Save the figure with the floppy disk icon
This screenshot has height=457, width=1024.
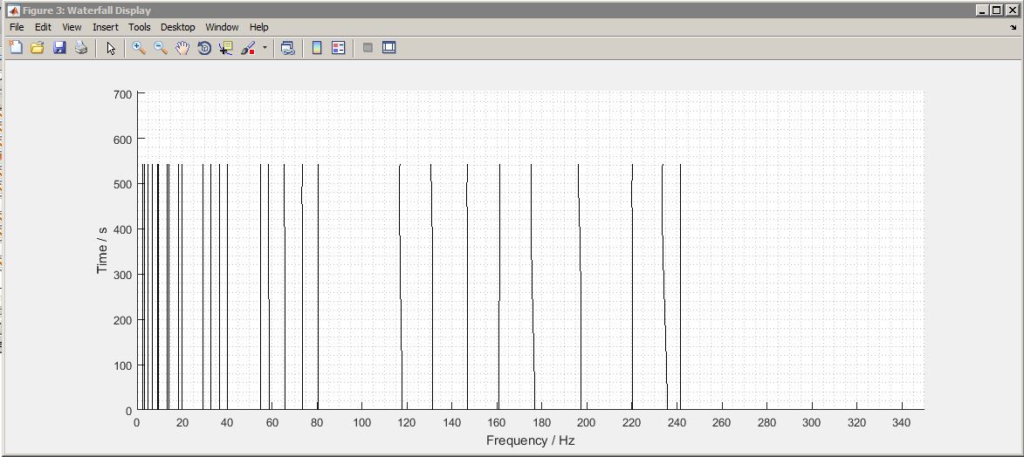point(59,48)
